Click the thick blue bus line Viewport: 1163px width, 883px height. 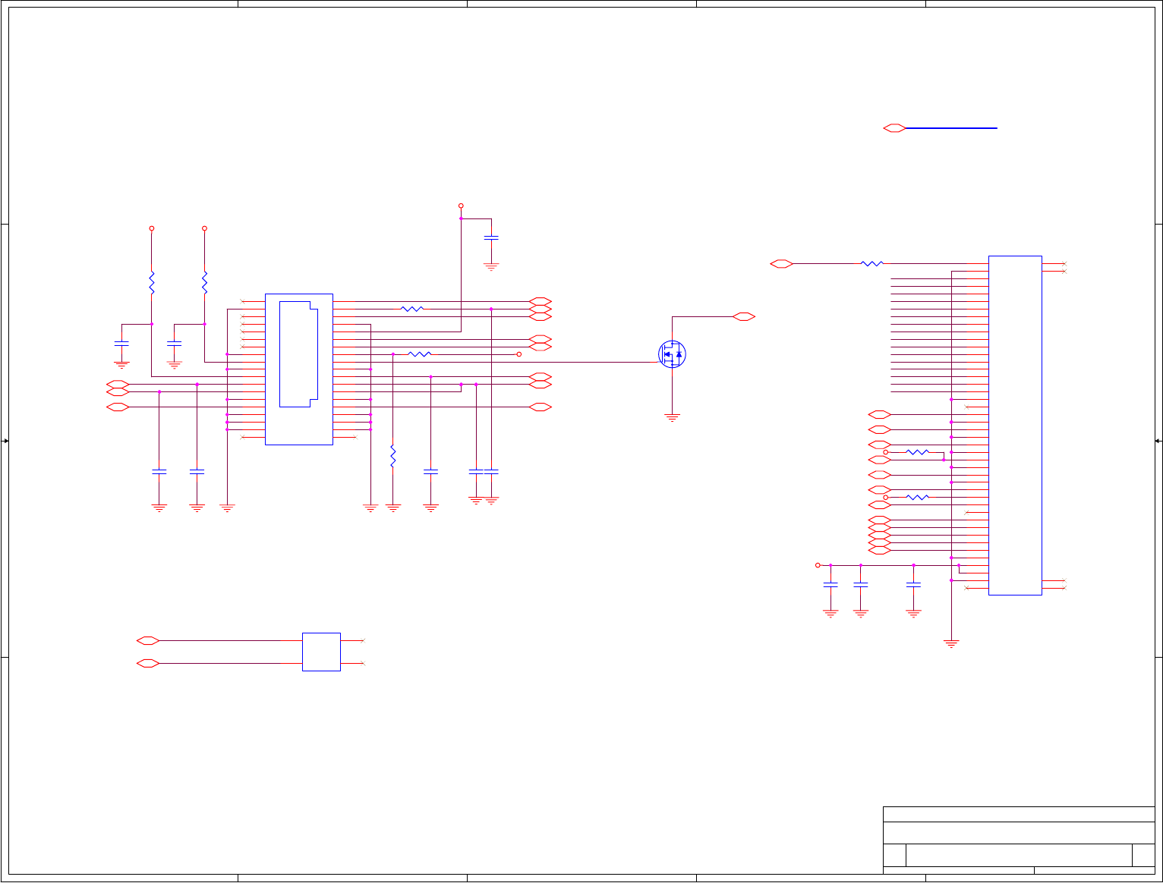pos(952,128)
